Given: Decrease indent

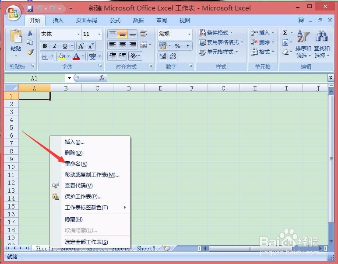Looking at the screenshot, I should [x=113, y=56].
